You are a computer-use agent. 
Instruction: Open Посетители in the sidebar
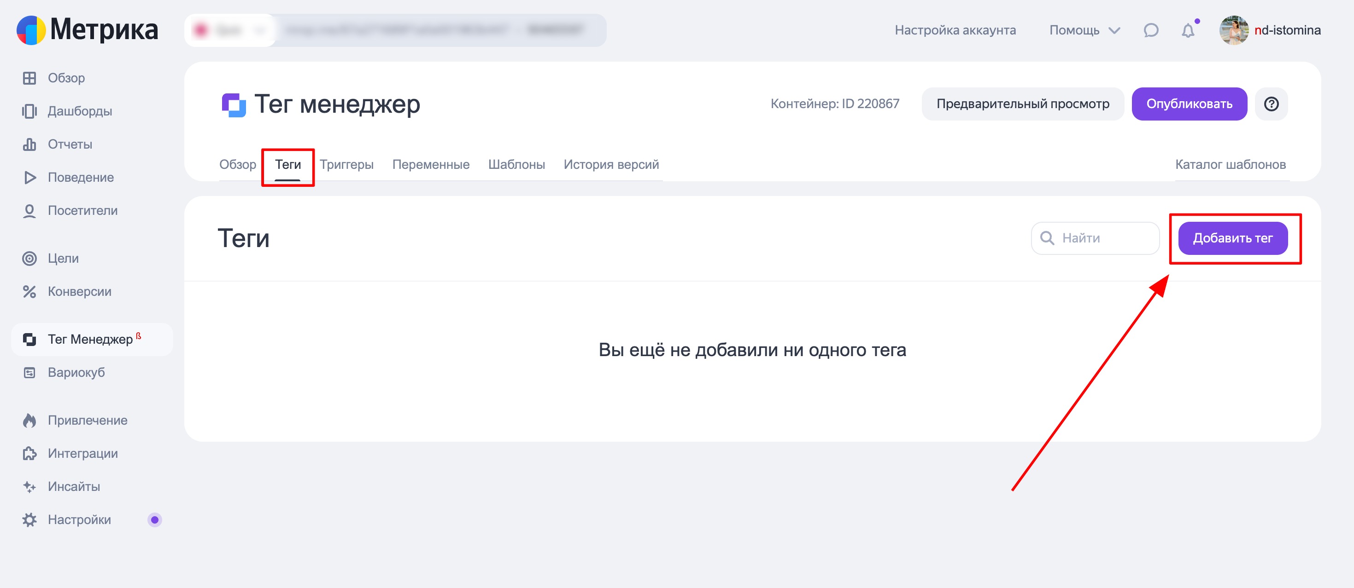92,211
